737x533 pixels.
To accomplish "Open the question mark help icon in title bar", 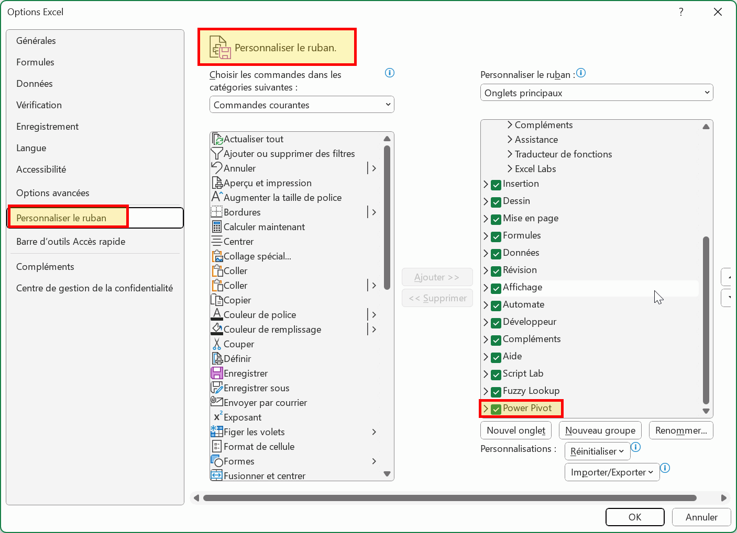I will tap(681, 12).
